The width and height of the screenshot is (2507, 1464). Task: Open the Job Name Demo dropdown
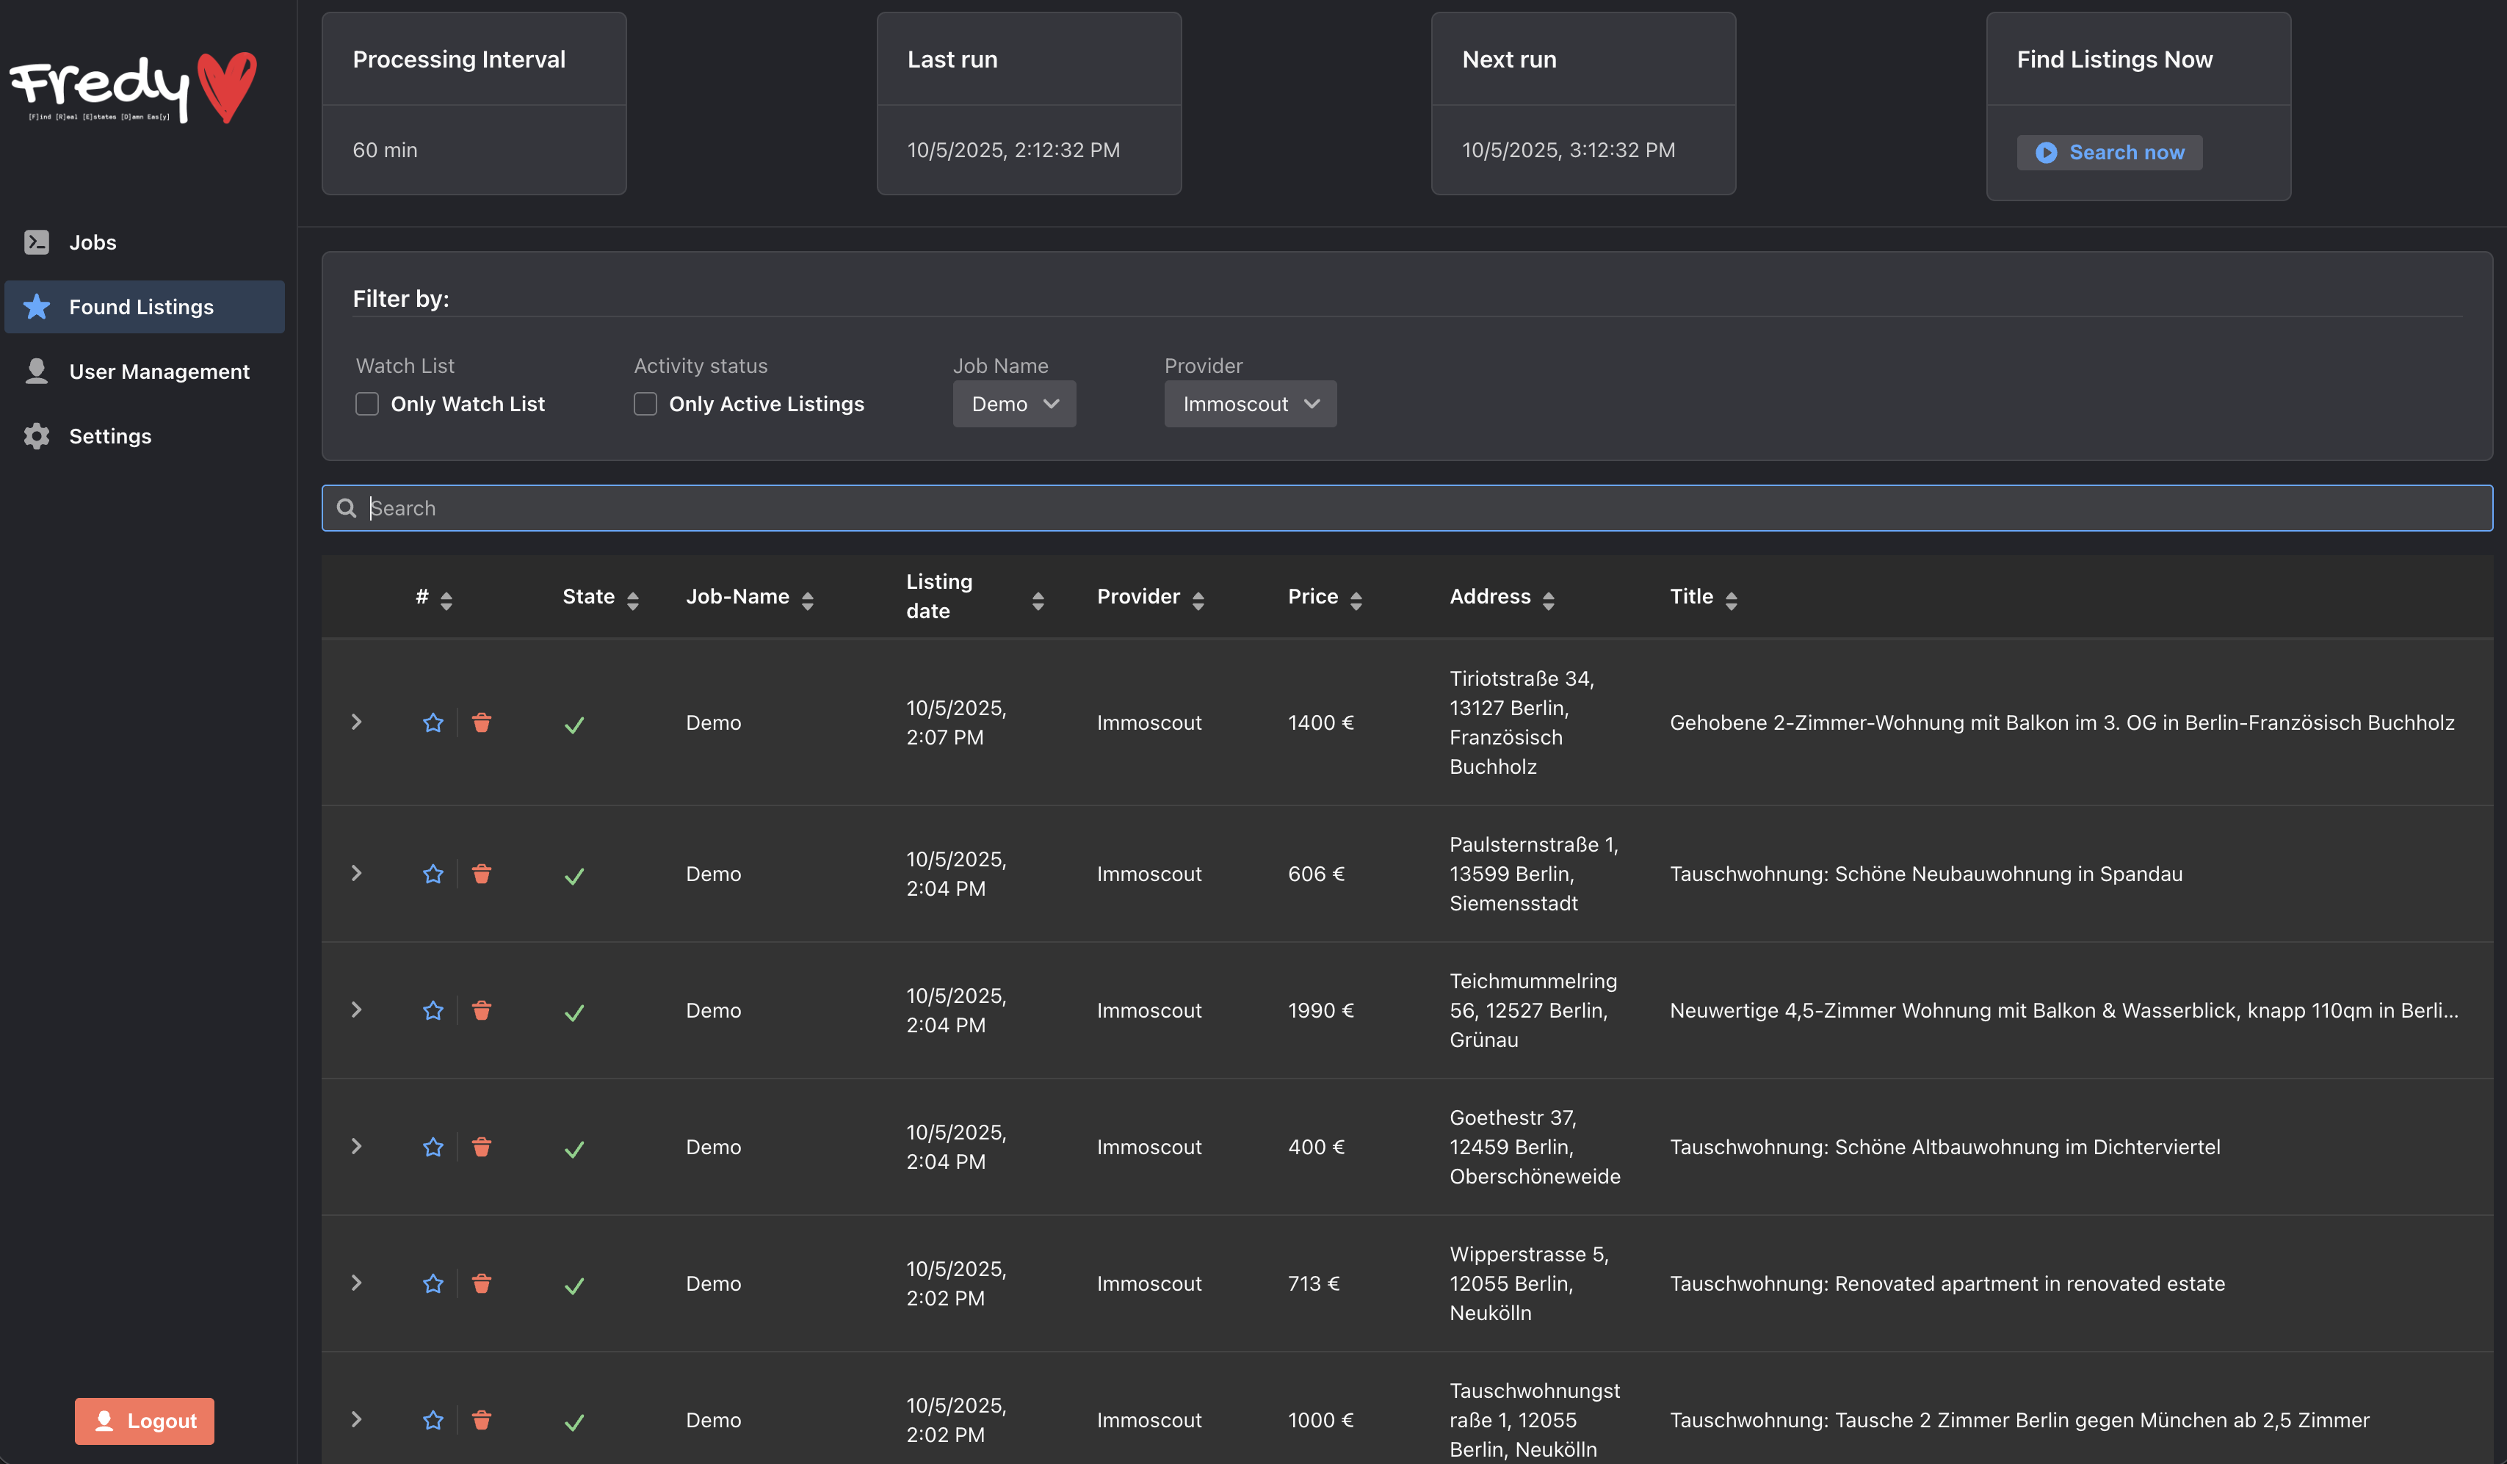pos(1014,404)
